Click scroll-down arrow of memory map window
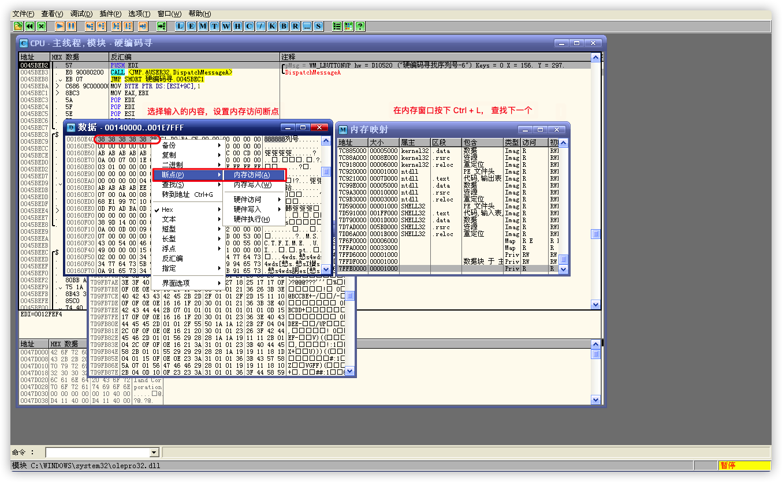782x482 pixels. click(564, 270)
